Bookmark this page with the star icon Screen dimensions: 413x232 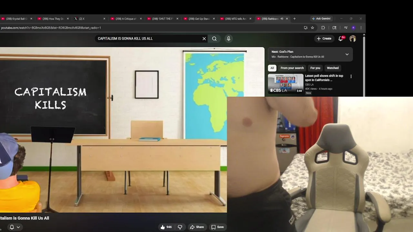(312, 28)
